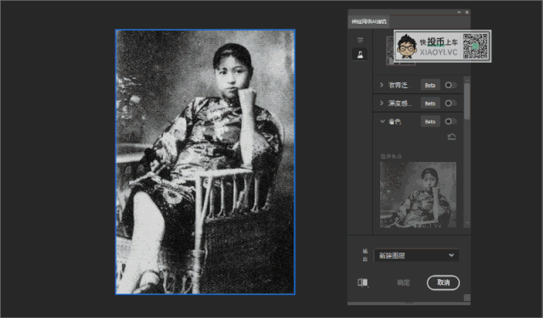Open the 新建图层 output dropdown
This screenshot has width=543, height=318.
coord(417,255)
